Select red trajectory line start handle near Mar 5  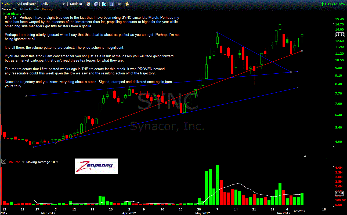(56, 143)
